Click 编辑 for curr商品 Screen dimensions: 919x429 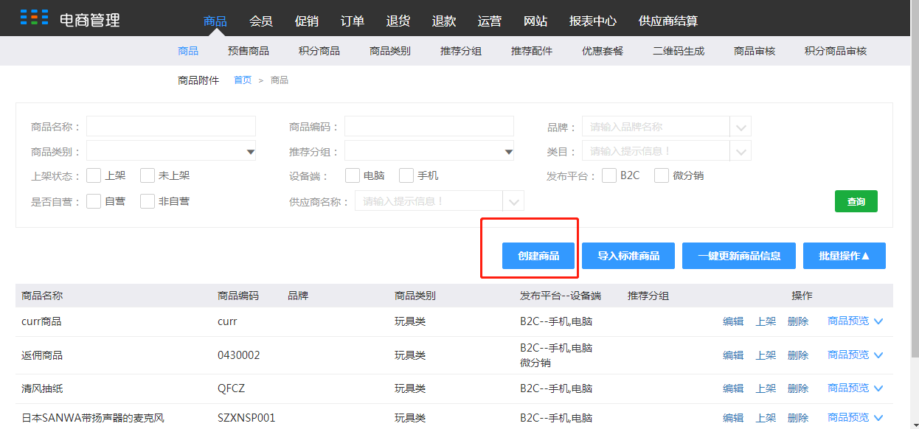point(733,321)
